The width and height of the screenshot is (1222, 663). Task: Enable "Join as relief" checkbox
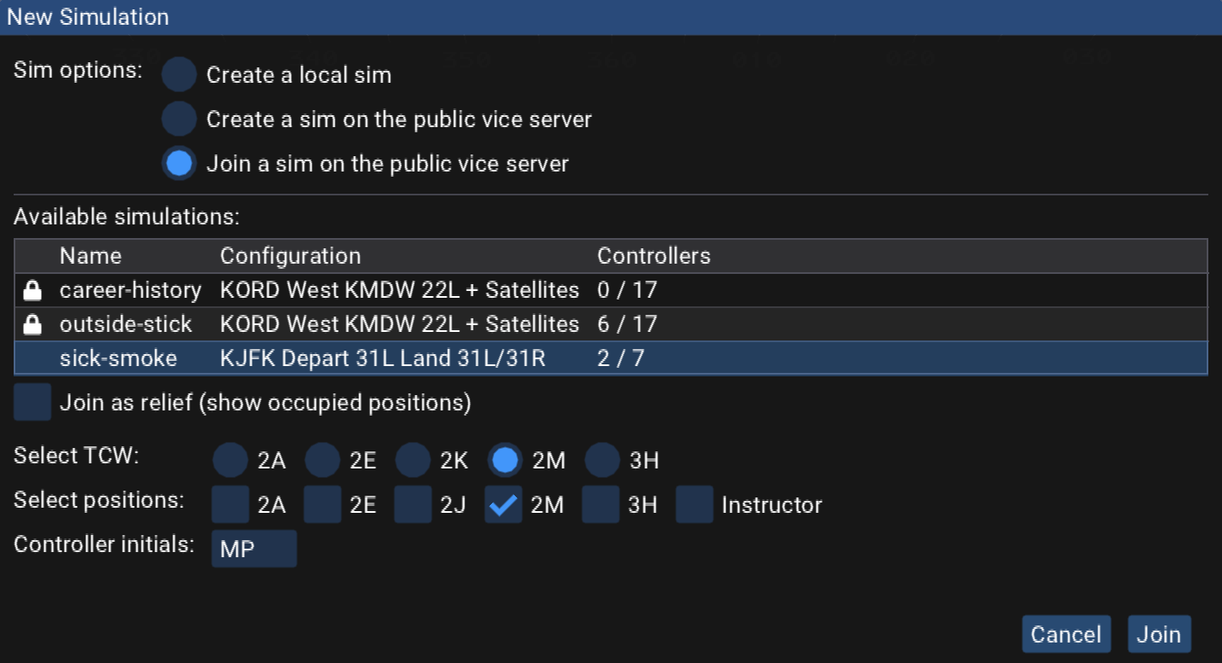click(32, 402)
